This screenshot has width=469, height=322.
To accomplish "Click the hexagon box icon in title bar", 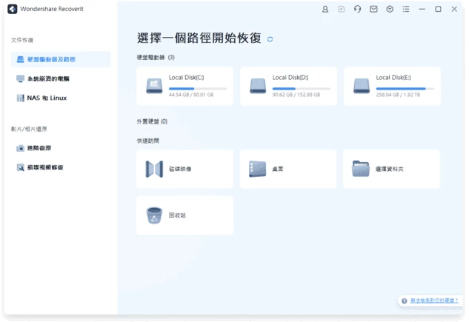I will [390, 10].
